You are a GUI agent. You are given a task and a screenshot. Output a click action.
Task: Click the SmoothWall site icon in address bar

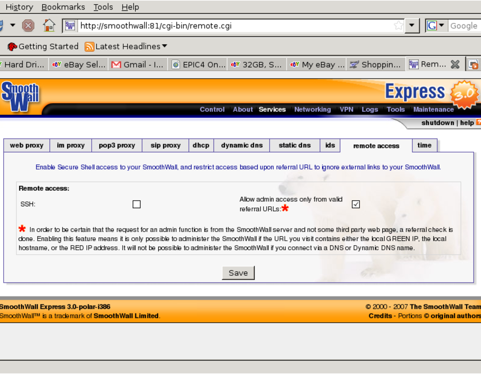click(70, 26)
